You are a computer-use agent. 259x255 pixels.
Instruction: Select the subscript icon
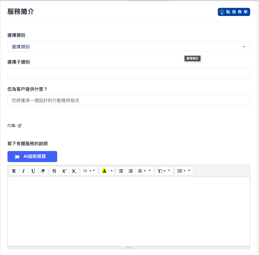tap(74, 171)
